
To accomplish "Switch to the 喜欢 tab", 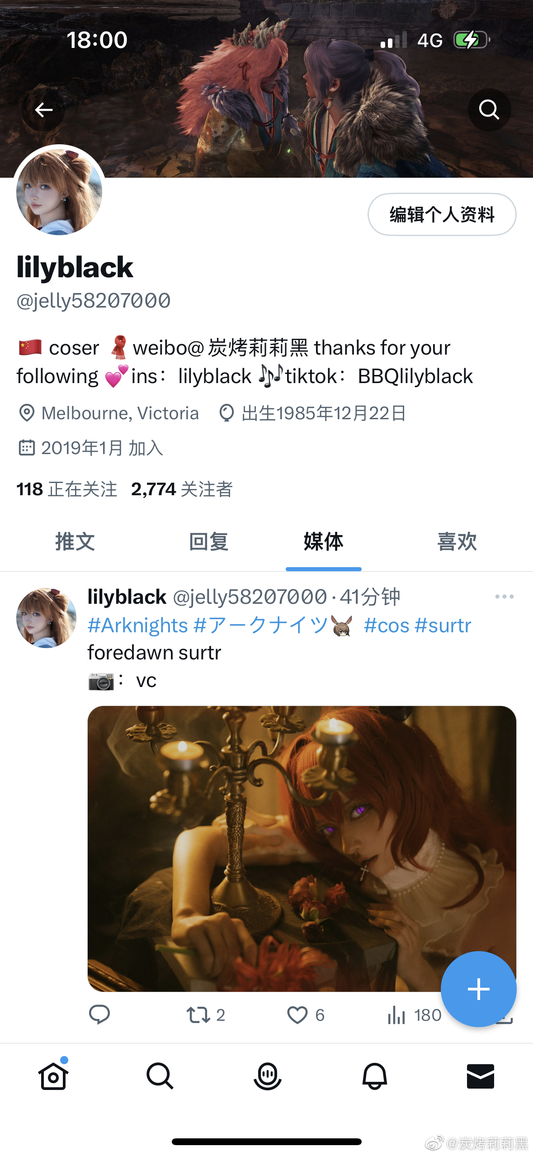I will coord(457,541).
